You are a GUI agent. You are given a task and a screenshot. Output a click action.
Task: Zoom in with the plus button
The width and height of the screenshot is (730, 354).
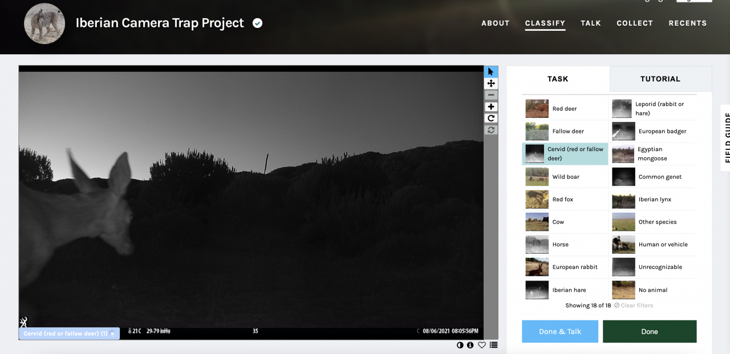(491, 107)
